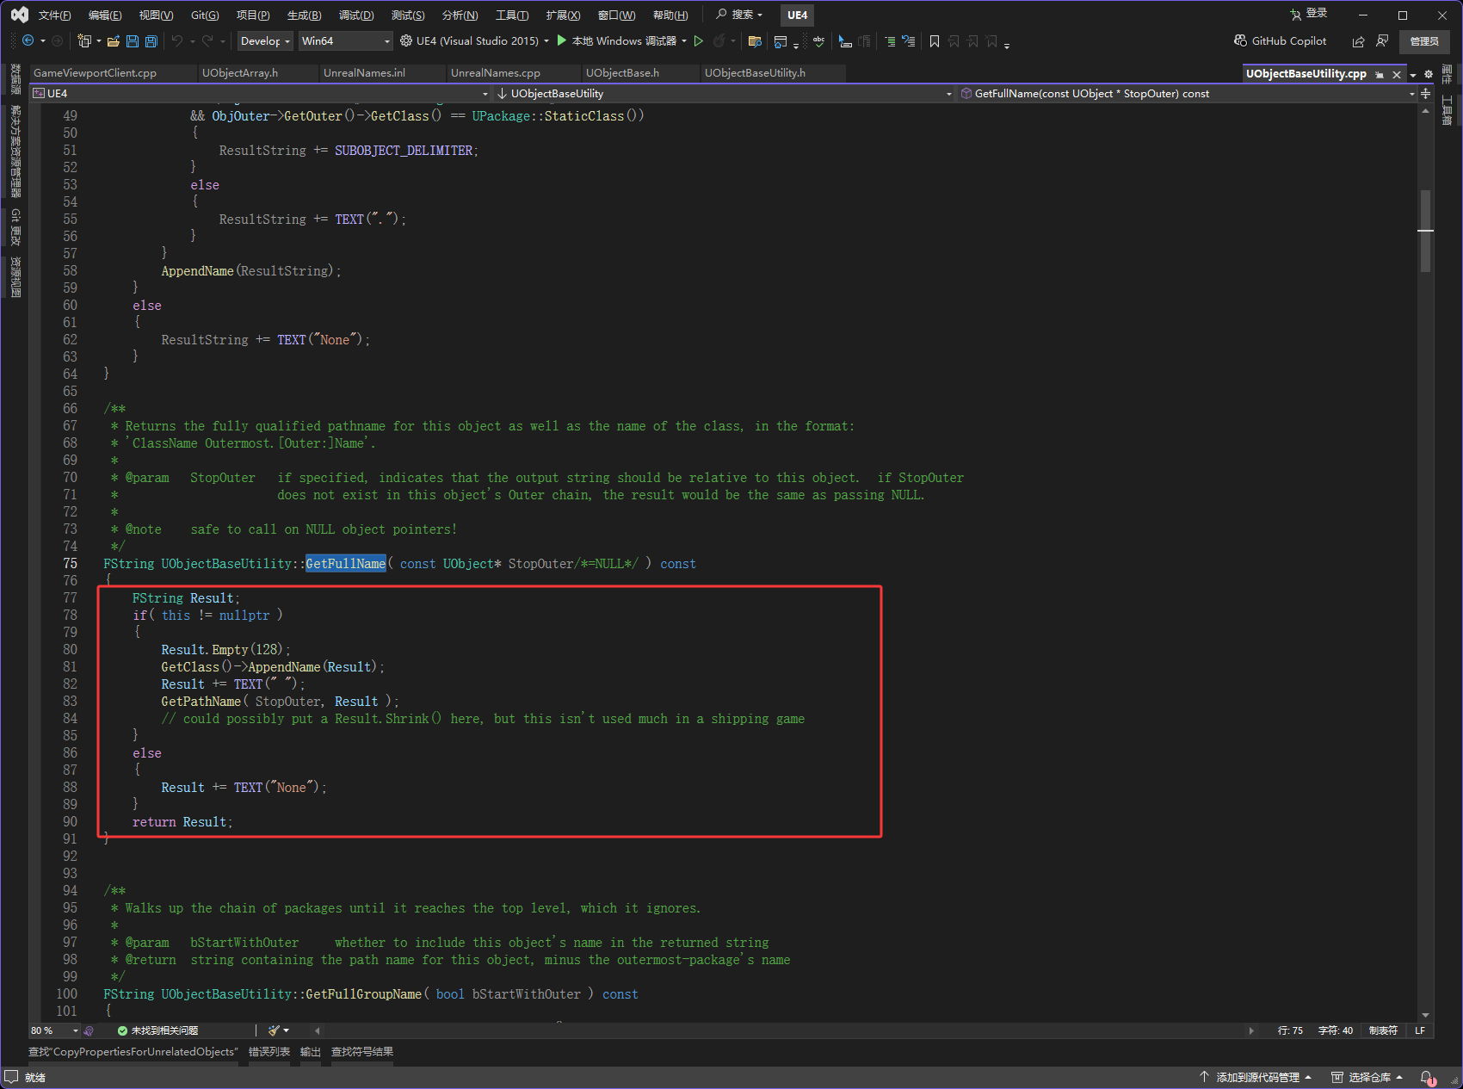Click the find in files folder icon
Viewport: 1463px width, 1089px height.
[x=755, y=40]
